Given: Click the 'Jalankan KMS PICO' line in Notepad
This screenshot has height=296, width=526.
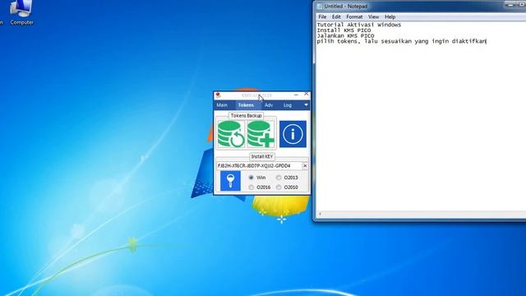Looking at the screenshot, I should (345, 35).
